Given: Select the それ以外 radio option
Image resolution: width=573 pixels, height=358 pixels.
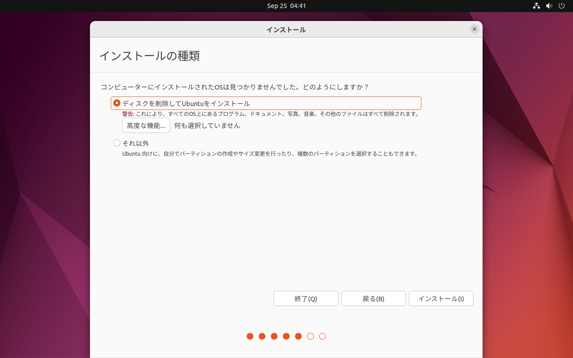Looking at the screenshot, I should pos(117,143).
